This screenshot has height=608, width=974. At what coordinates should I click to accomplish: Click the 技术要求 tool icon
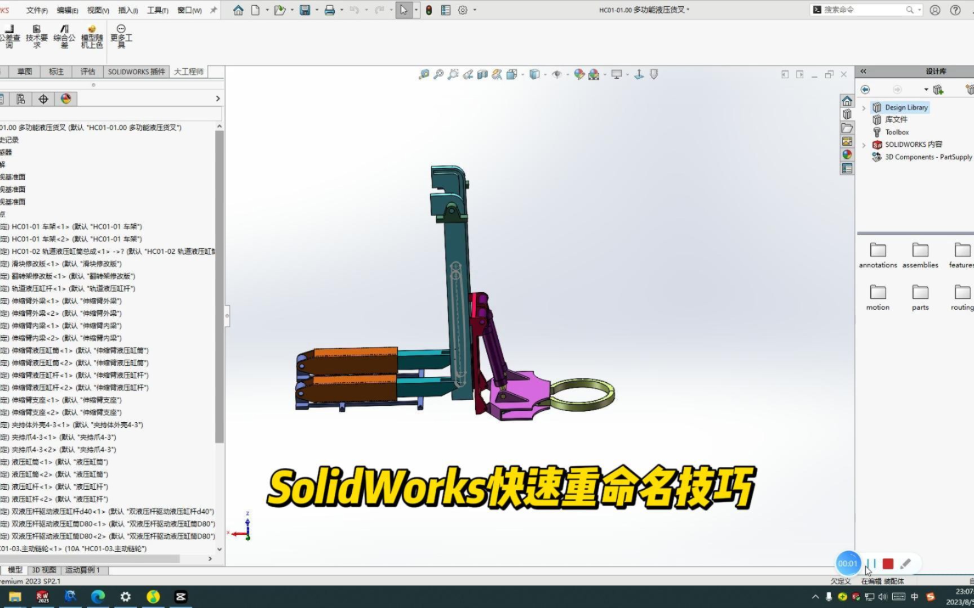point(37,37)
